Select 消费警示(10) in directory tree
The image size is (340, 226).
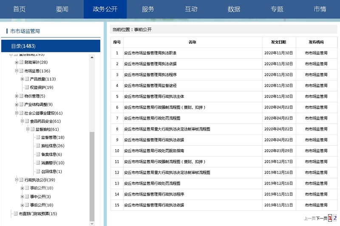click(53, 163)
